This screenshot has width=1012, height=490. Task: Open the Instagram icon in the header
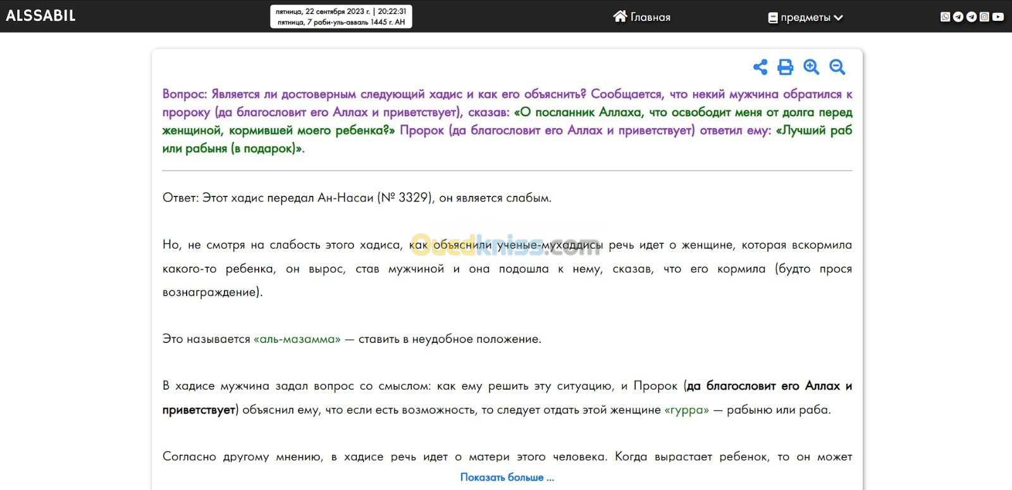click(x=984, y=17)
